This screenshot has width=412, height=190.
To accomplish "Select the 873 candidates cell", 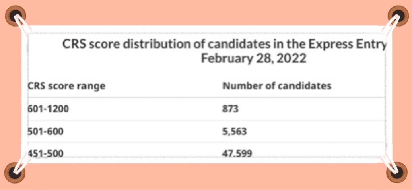I will click(231, 109).
